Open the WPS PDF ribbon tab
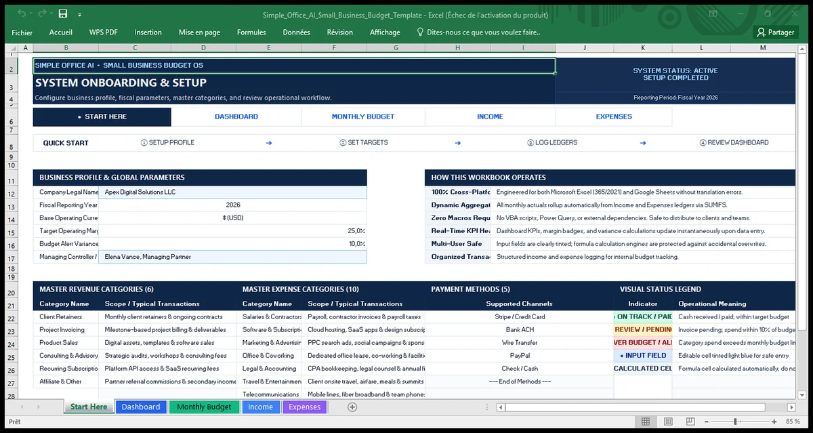813x433 pixels. [x=103, y=32]
